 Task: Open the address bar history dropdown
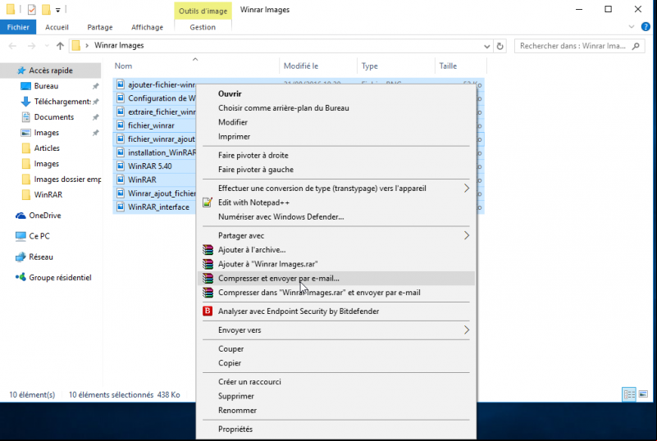click(487, 47)
